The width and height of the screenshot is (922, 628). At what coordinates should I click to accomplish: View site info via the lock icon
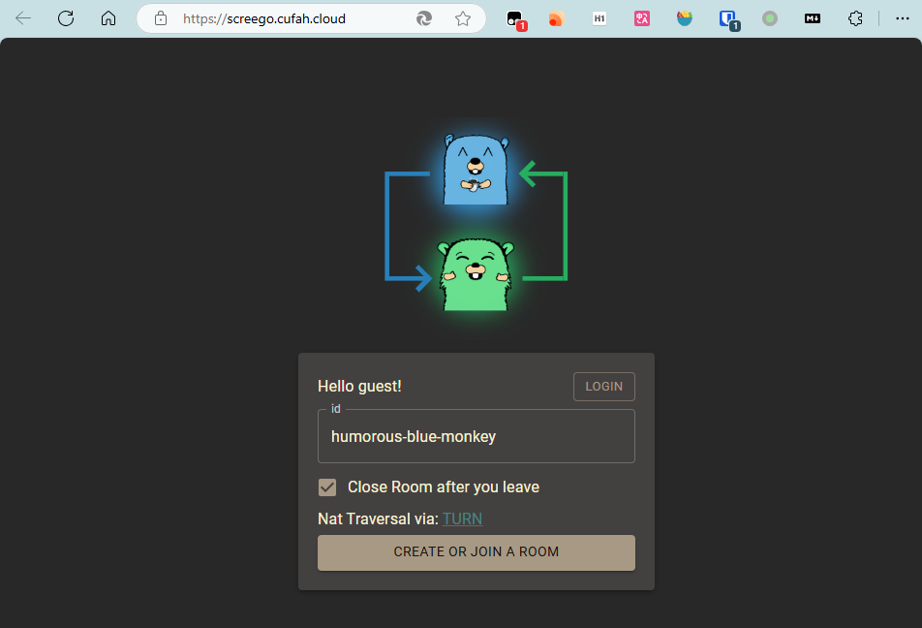pyautogui.click(x=161, y=18)
